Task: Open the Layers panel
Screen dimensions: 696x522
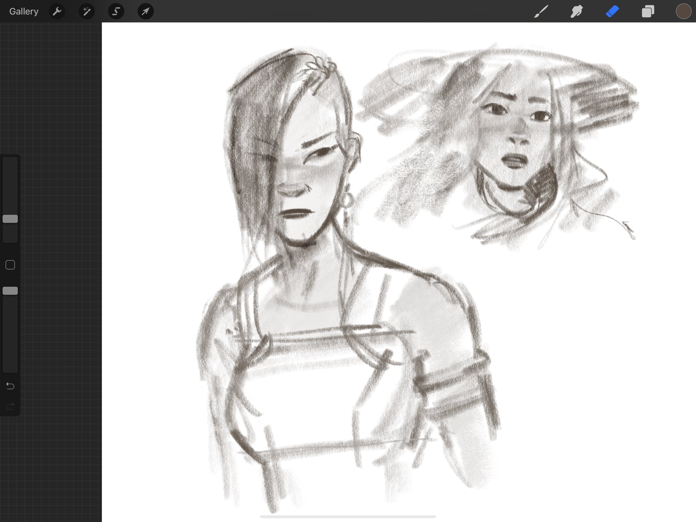Action: pos(648,12)
